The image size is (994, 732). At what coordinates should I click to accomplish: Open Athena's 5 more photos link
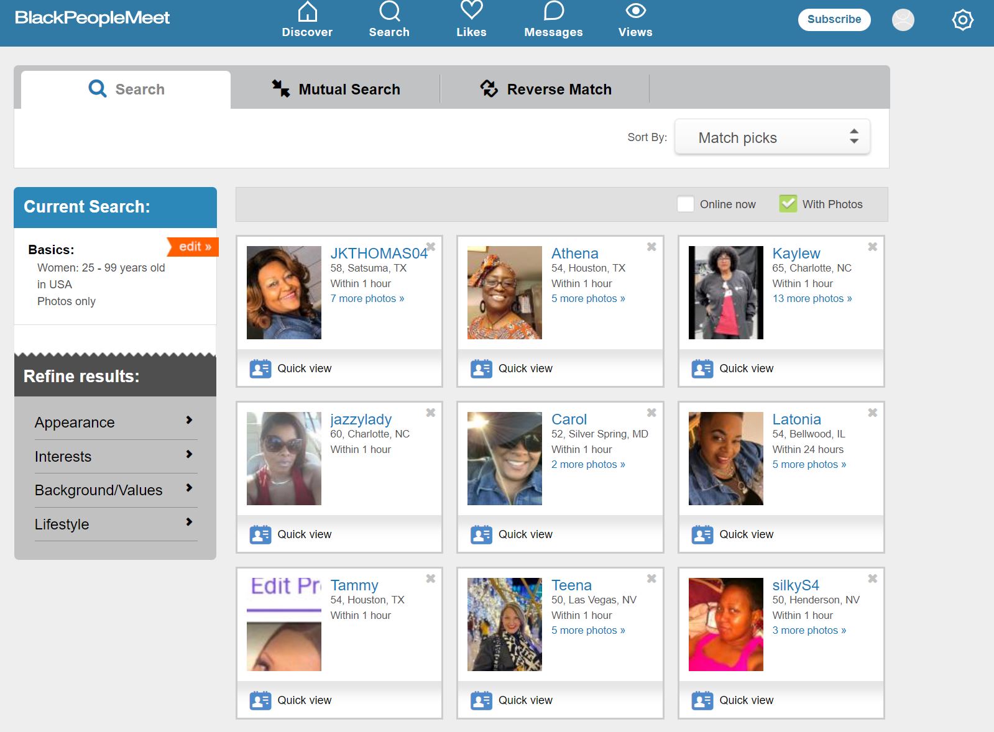pos(588,298)
